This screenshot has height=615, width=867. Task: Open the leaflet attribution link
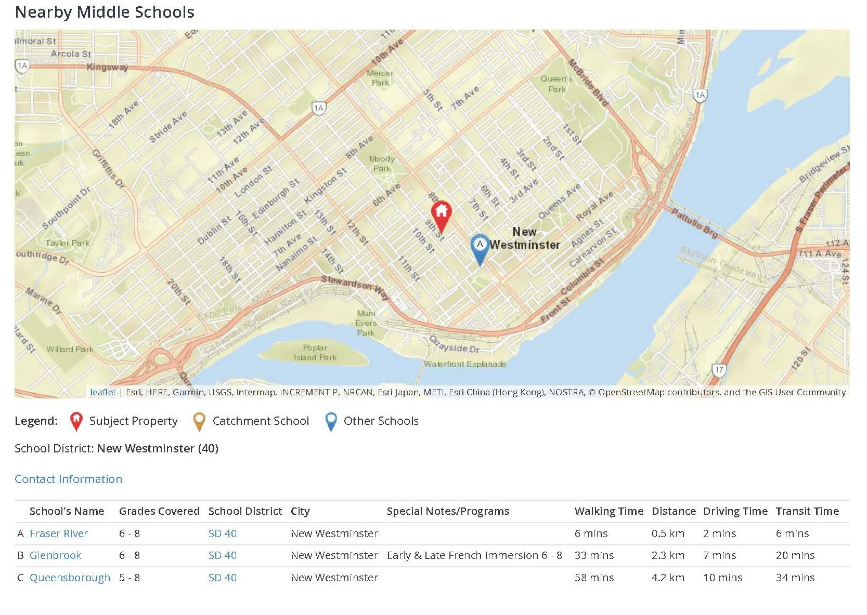103,392
